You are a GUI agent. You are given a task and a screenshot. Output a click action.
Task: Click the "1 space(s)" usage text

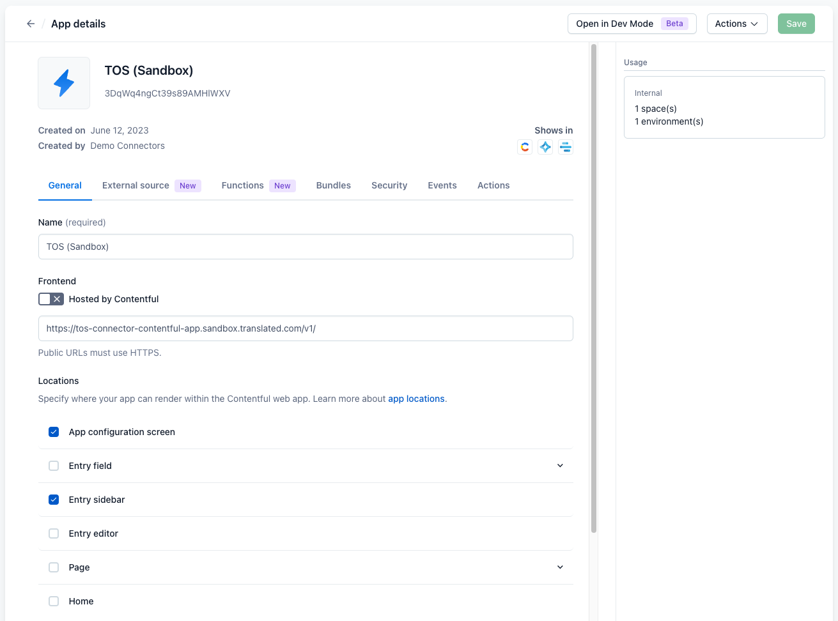[x=656, y=109]
